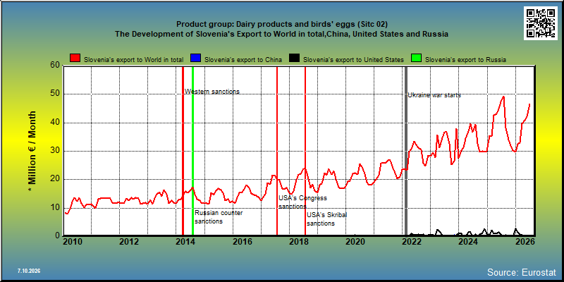Click the 2010 x-axis label
The width and height of the screenshot is (564, 282).
tap(73, 242)
